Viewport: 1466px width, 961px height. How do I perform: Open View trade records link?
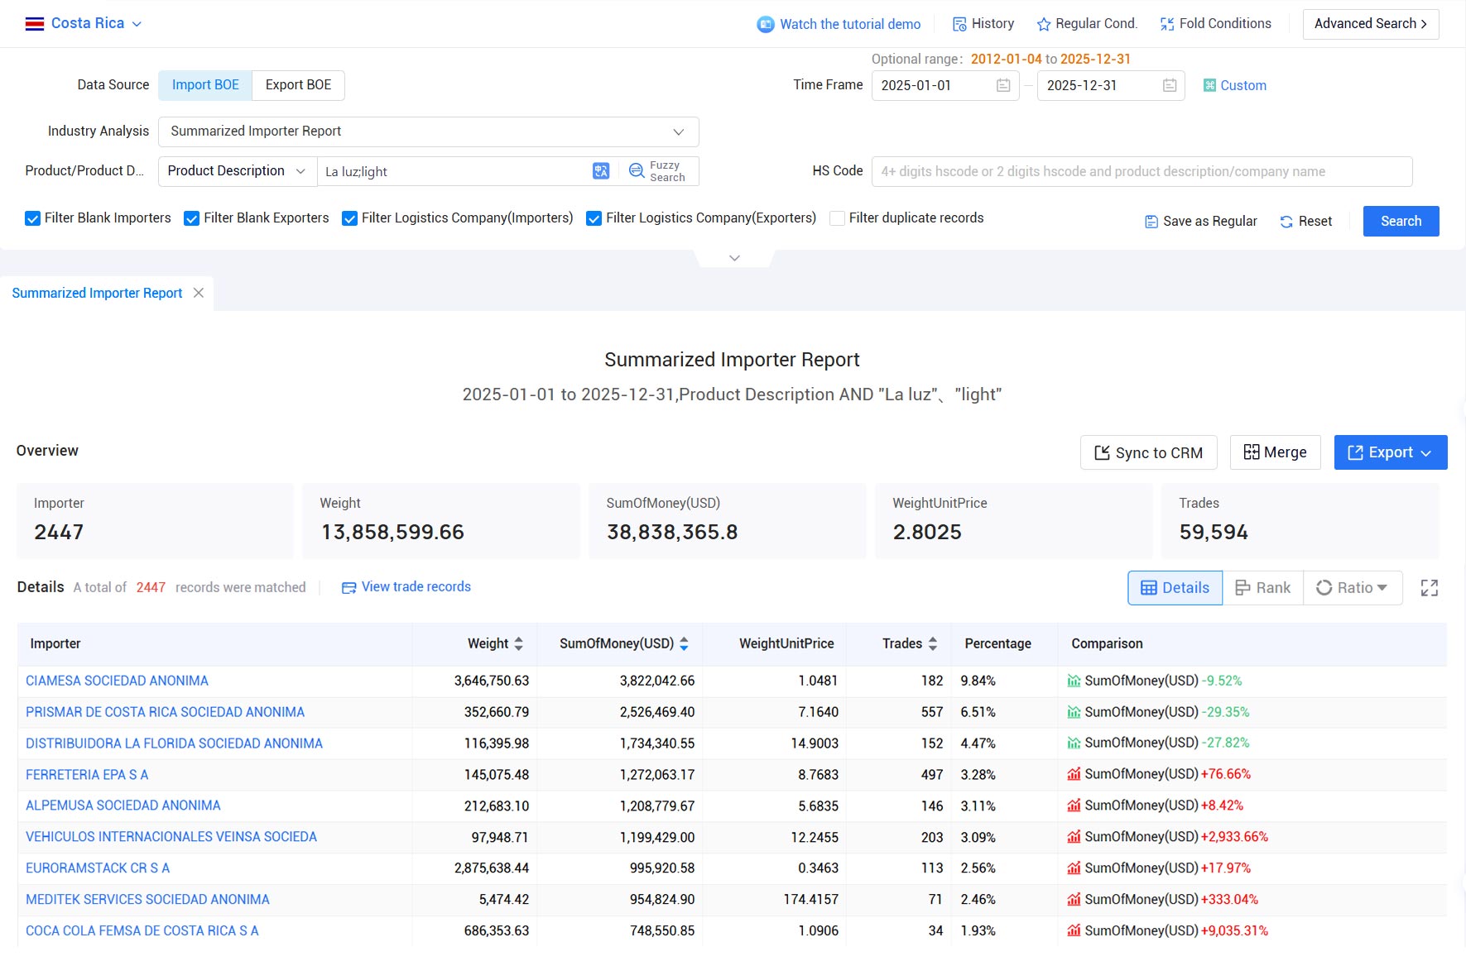tap(406, 587)
